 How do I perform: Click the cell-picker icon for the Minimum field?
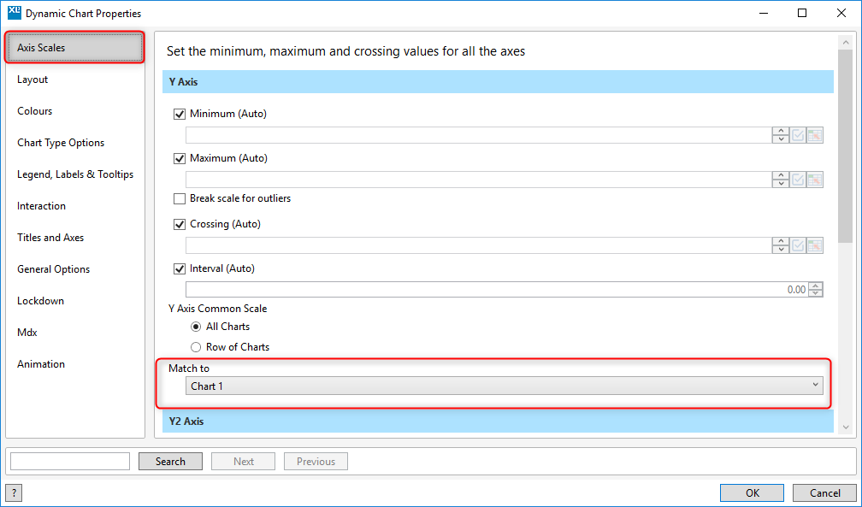pos(815,135)
